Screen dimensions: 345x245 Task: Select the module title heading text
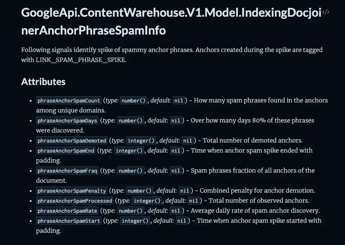(x=171, y=21)
